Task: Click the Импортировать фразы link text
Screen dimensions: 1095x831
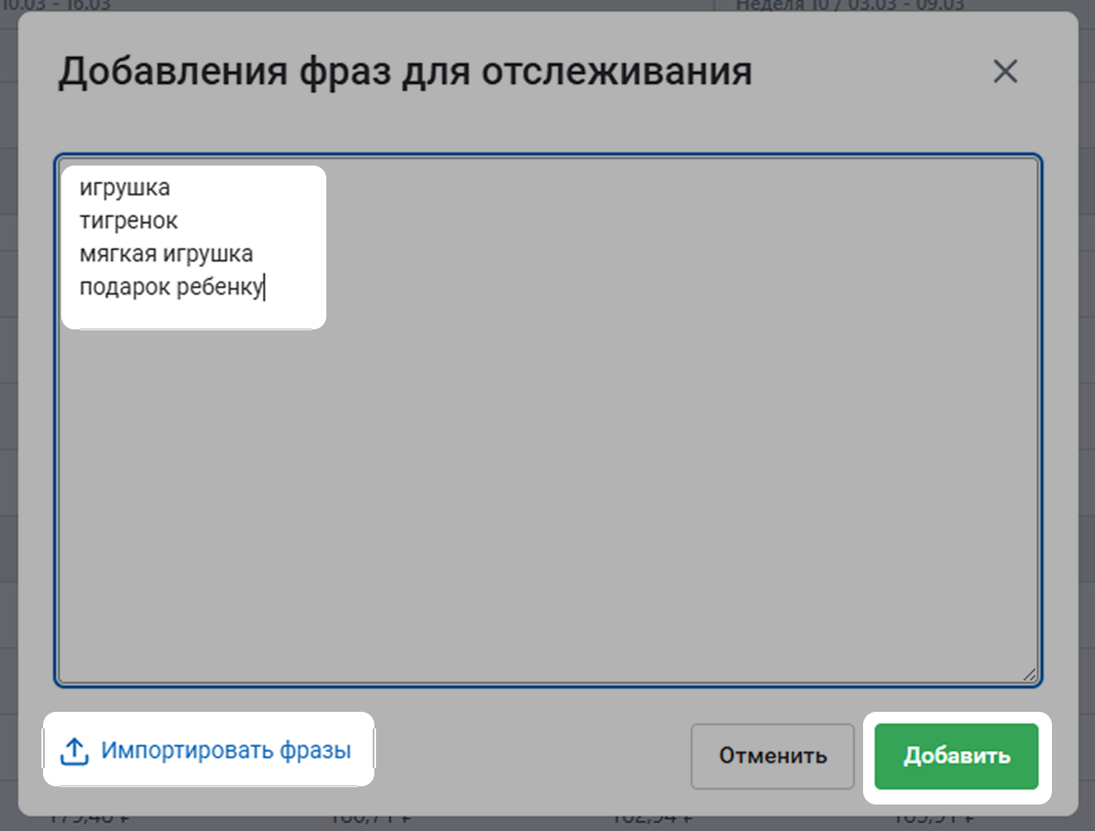Action: (225, 751)
